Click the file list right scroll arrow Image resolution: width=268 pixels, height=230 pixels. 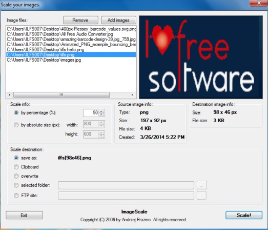click(132, 94)
